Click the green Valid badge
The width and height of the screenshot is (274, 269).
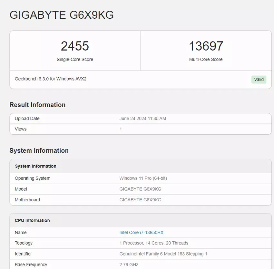point(259,80)
